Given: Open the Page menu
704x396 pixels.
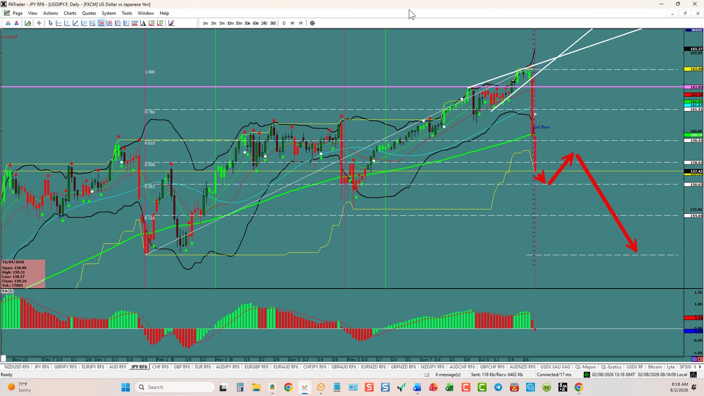Looking at the screenshot, I should click(x=18, y=13).
